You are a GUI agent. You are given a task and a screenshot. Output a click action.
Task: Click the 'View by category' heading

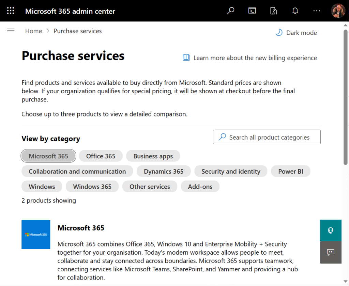[x=51, y=139]
